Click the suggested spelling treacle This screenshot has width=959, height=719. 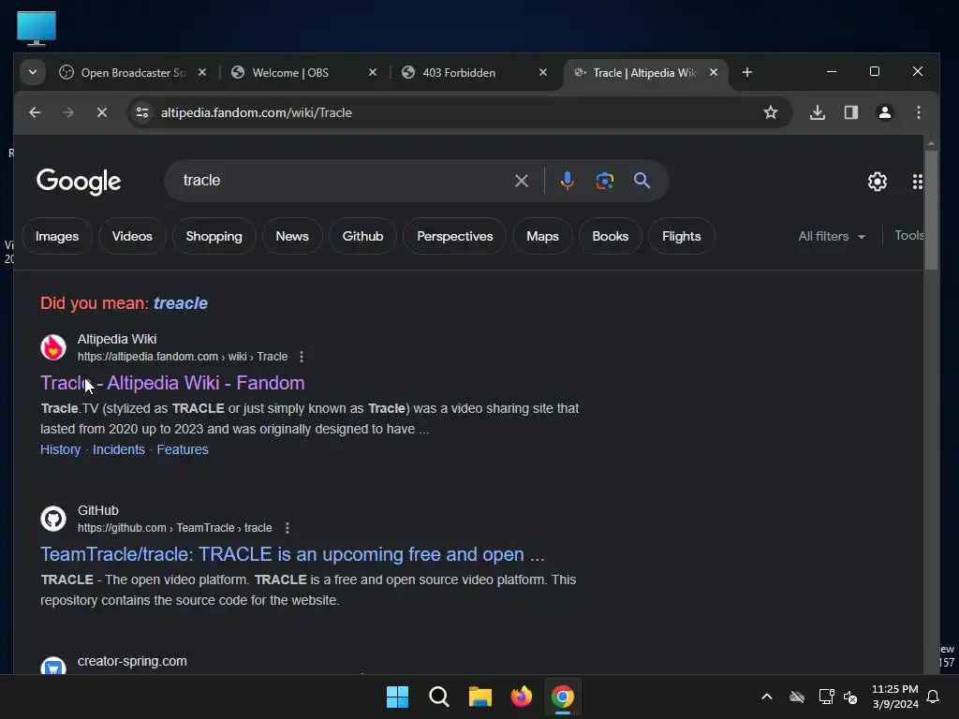(181, 303)
